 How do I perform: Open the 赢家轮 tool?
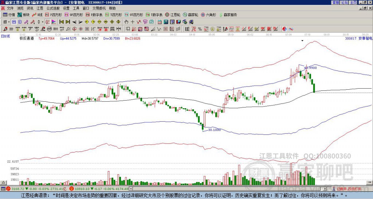191,15
